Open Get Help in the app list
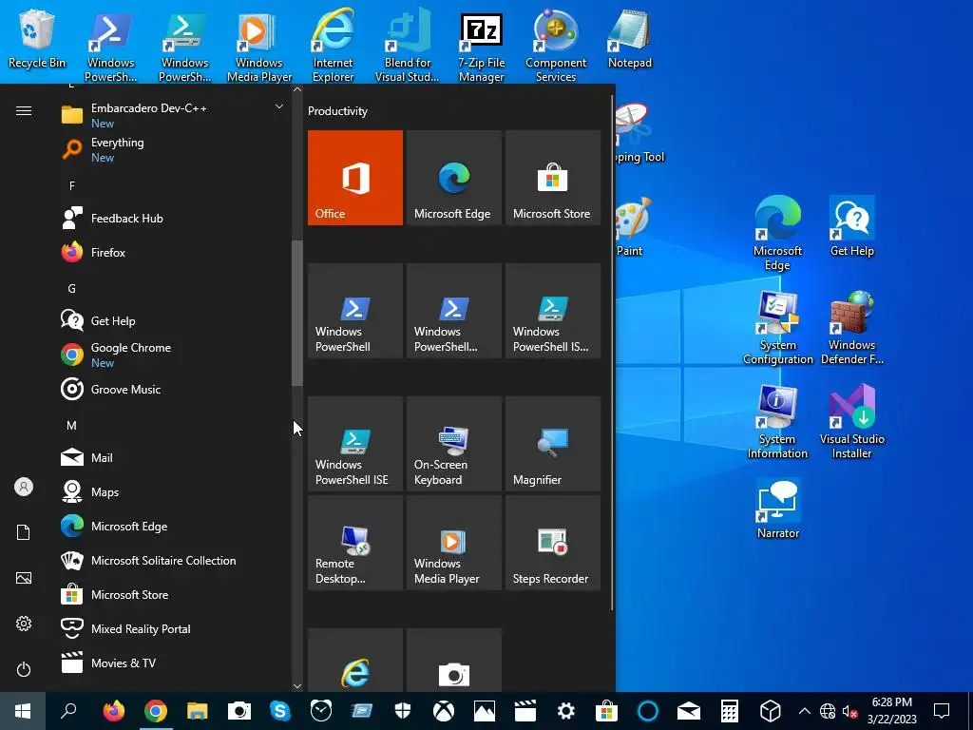Viewport: 973px width, 730px height. click(x=173, y=321)
